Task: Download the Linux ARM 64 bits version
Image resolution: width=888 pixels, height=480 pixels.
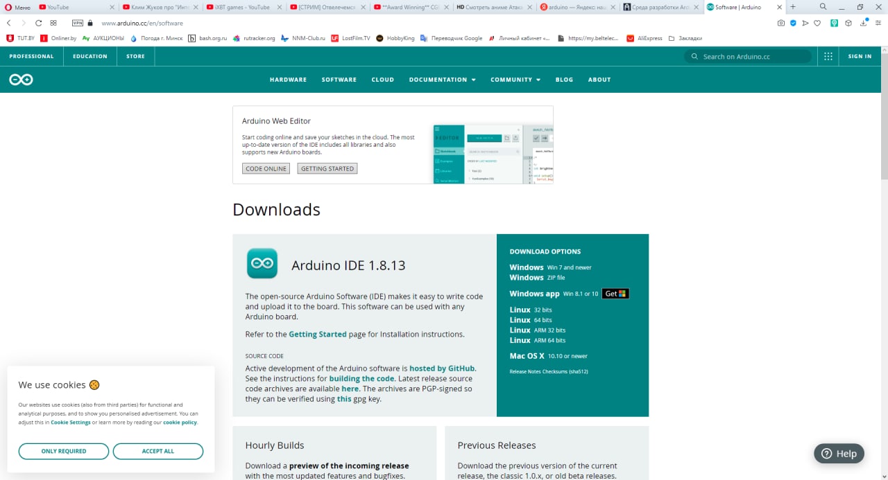Action: click(x=538, y=340)
